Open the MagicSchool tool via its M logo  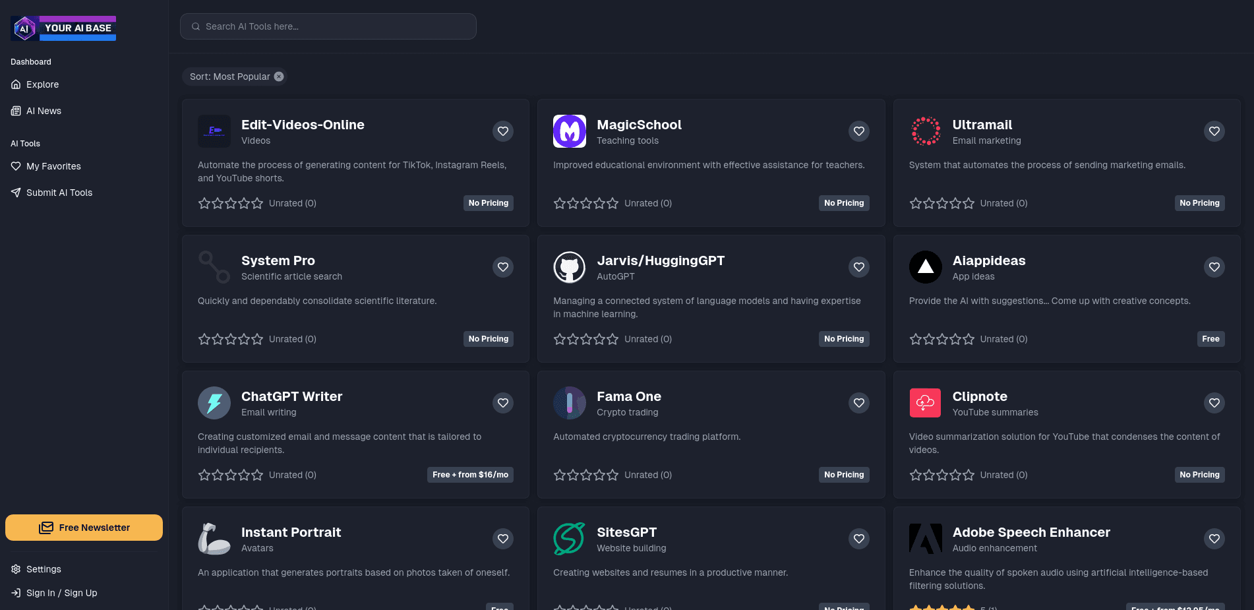(570, 131)
